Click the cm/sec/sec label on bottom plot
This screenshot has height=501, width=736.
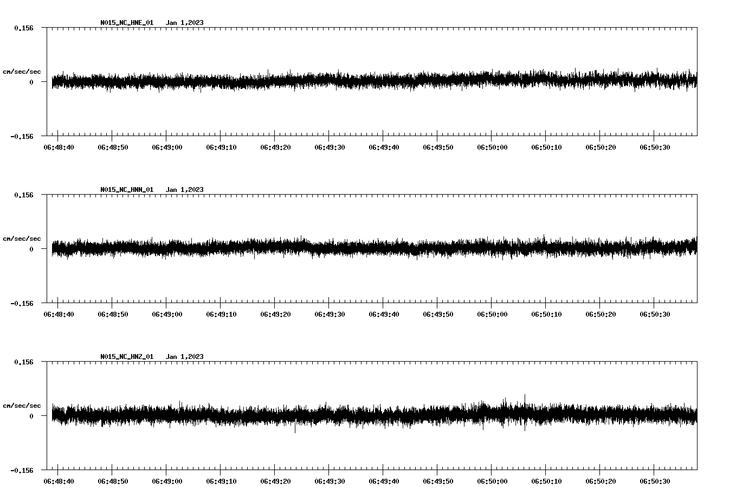[x=22, y=404]
